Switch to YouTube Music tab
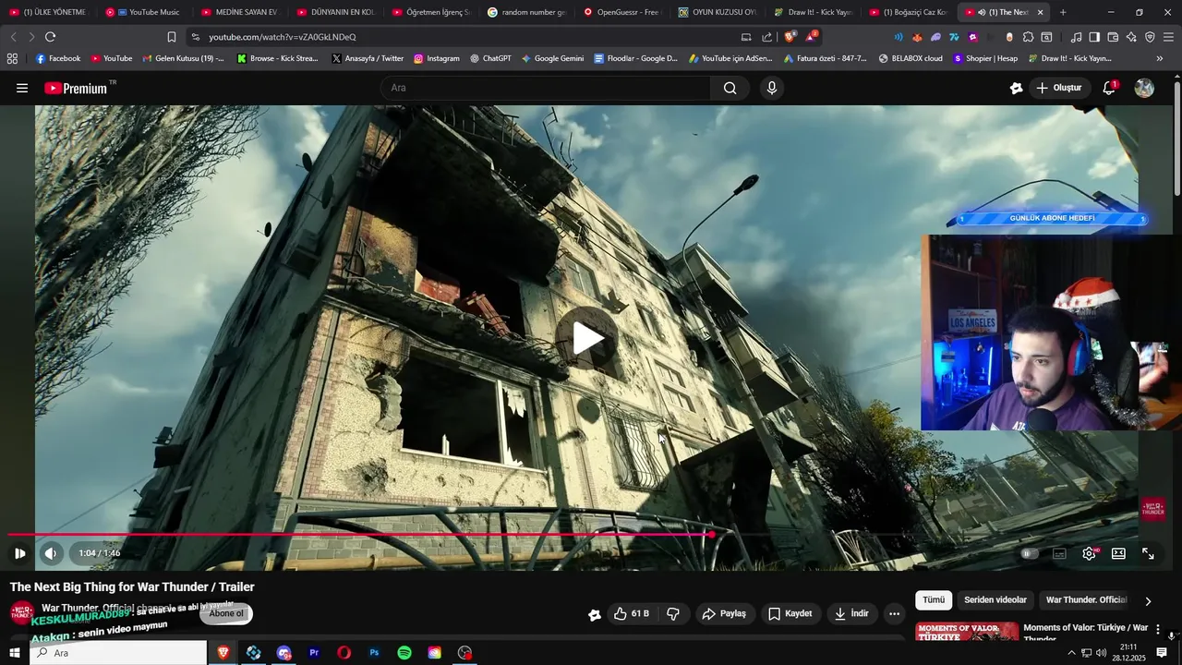Image resolution: width=1182 pixels, height=665 pixels. pyautogui.click(x=143, y=12)
